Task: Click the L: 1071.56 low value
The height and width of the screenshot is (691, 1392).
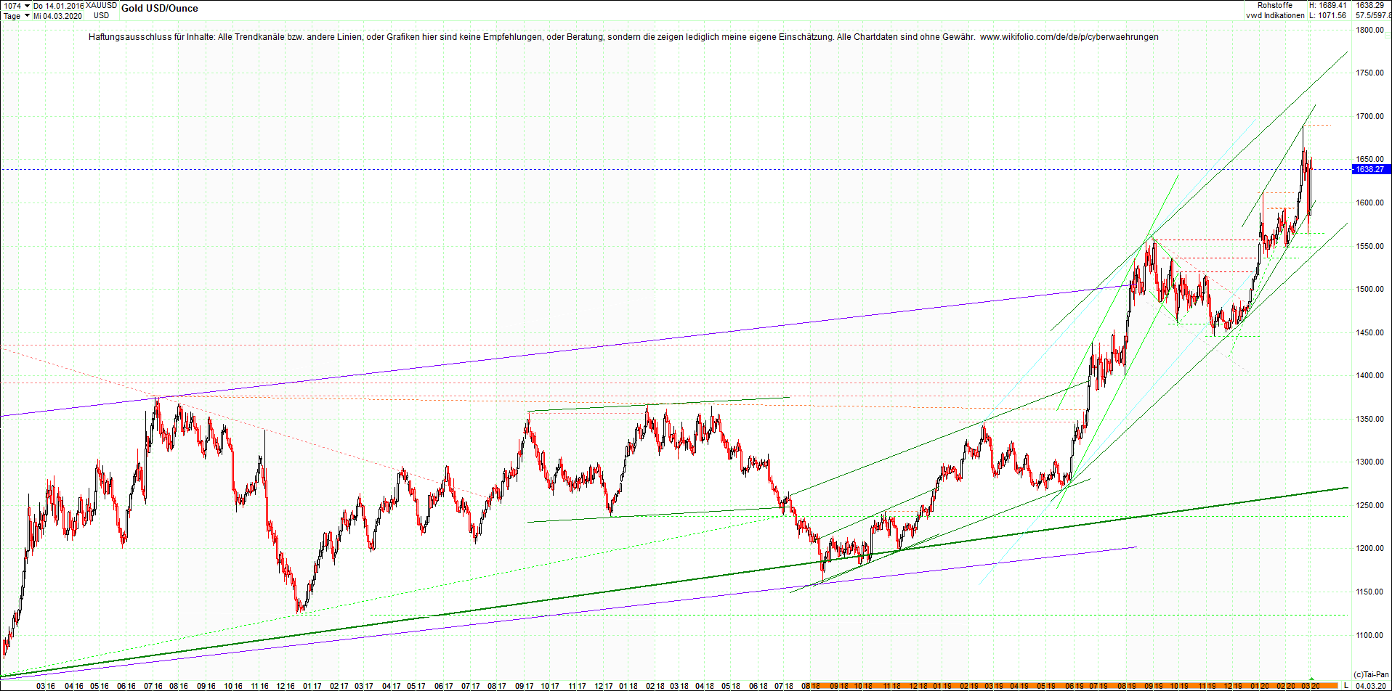Action: (1328, 15)
